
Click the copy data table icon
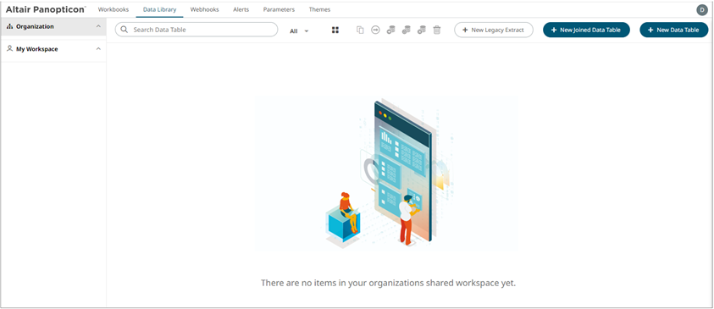click(360, 30)
